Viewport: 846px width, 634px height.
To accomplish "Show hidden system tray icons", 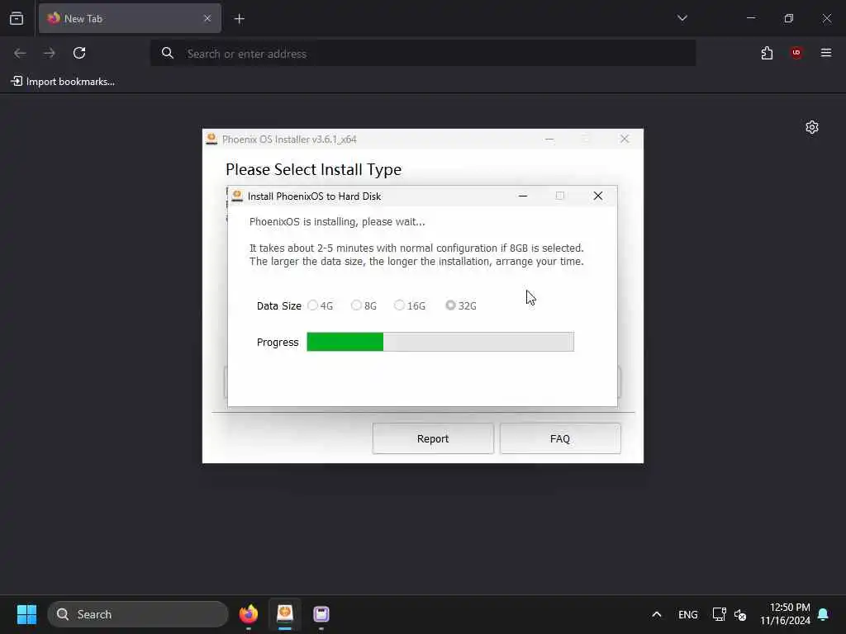I will coord(657,614).
